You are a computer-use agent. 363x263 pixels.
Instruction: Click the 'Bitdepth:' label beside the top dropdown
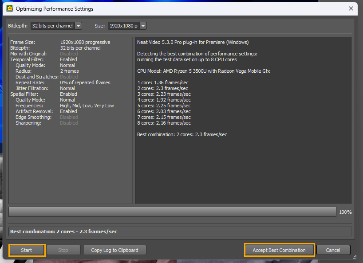(x=18, y=26)
